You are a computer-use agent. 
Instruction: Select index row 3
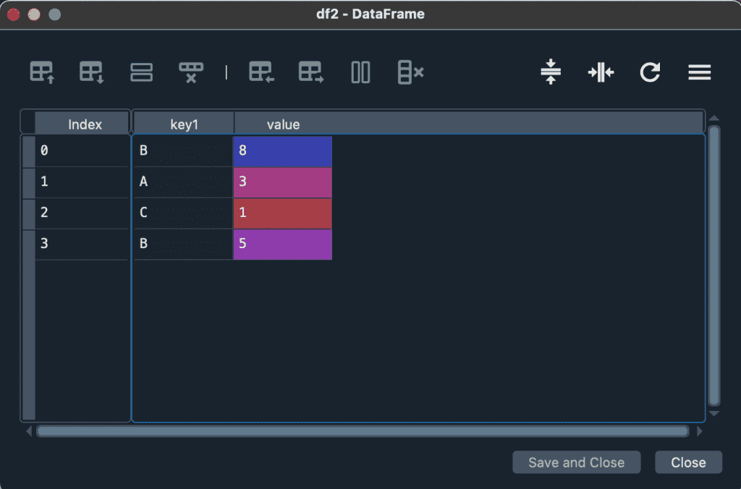pyautogui.click(x=81, y=244)
